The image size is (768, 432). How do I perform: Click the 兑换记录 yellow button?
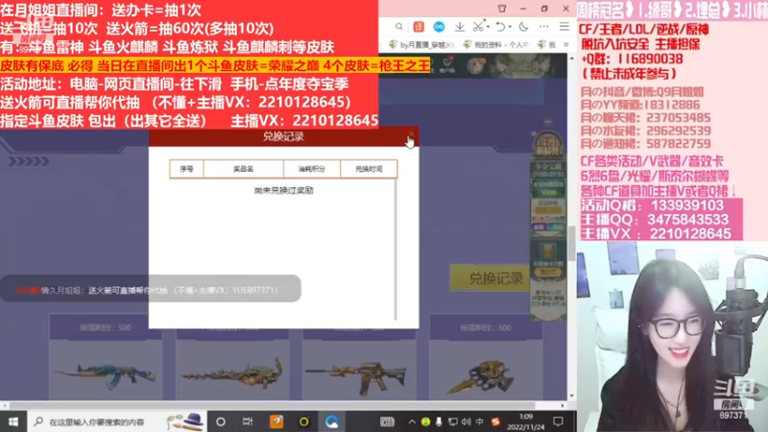(490, 278)
